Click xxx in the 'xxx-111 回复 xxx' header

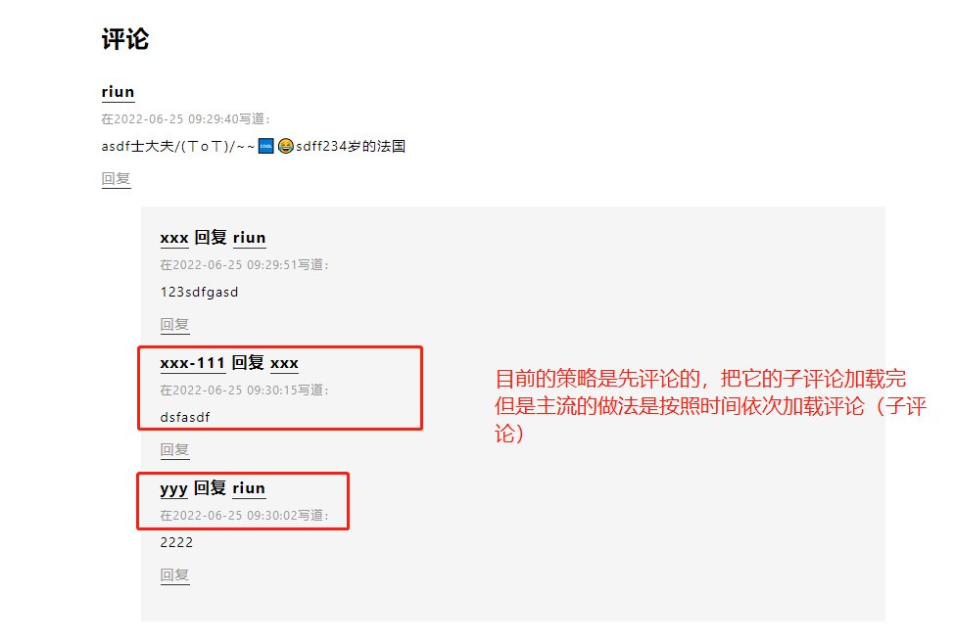coord(284,363)
